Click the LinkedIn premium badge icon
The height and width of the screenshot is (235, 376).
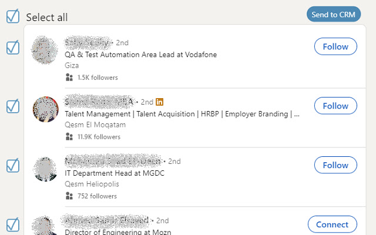click(160, 102)
